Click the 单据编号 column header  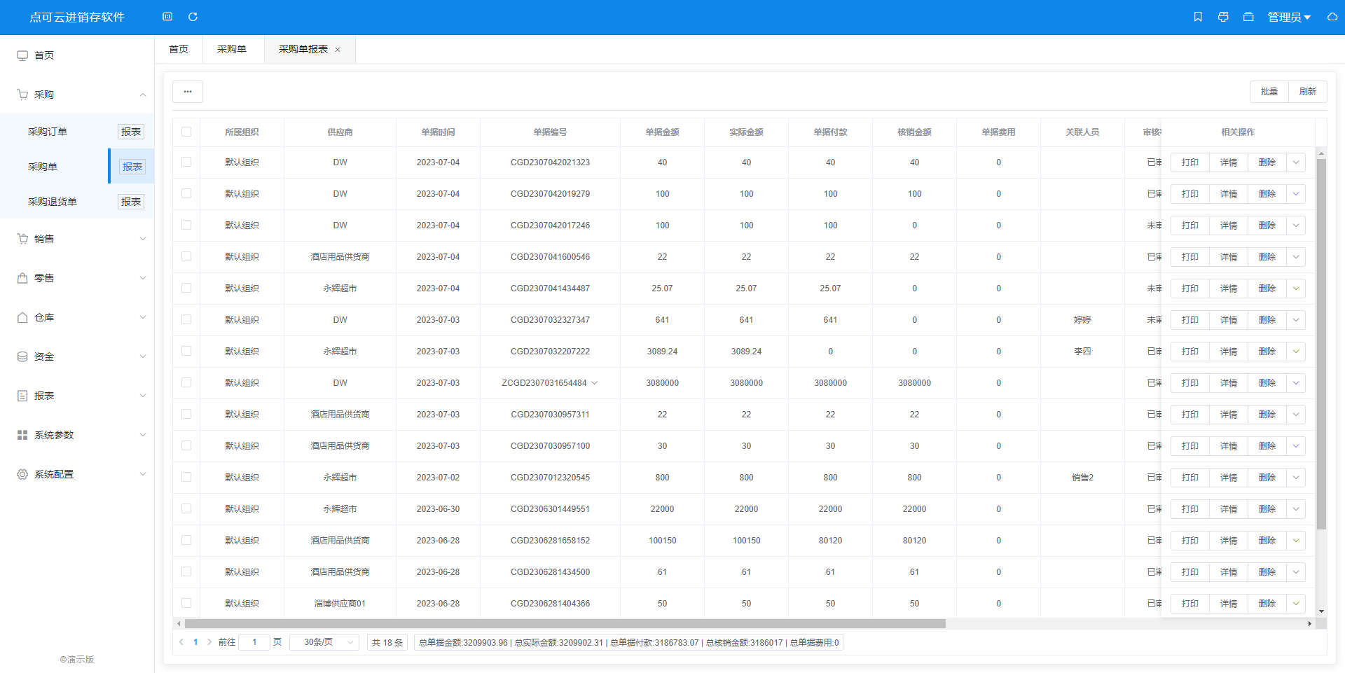click(x=550, y=132)
